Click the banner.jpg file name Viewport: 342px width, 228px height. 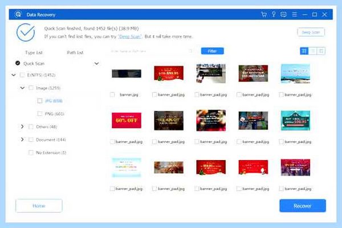point(129,95)
